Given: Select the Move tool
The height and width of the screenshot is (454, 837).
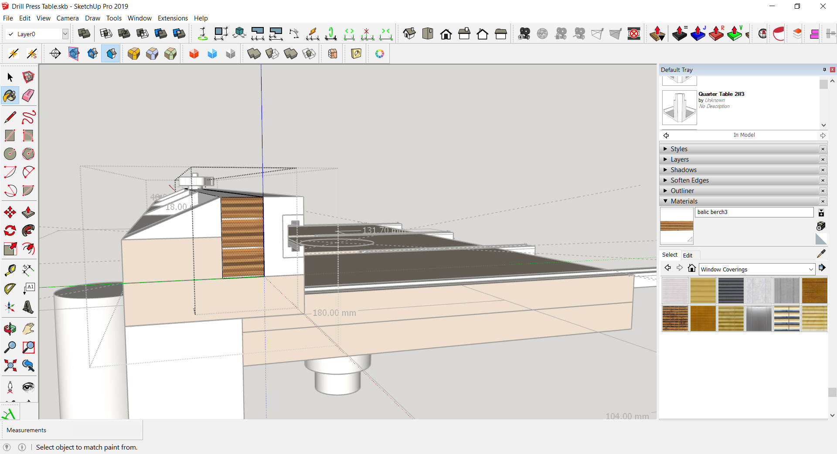Looking at the screenshot, I should [10, 212].
